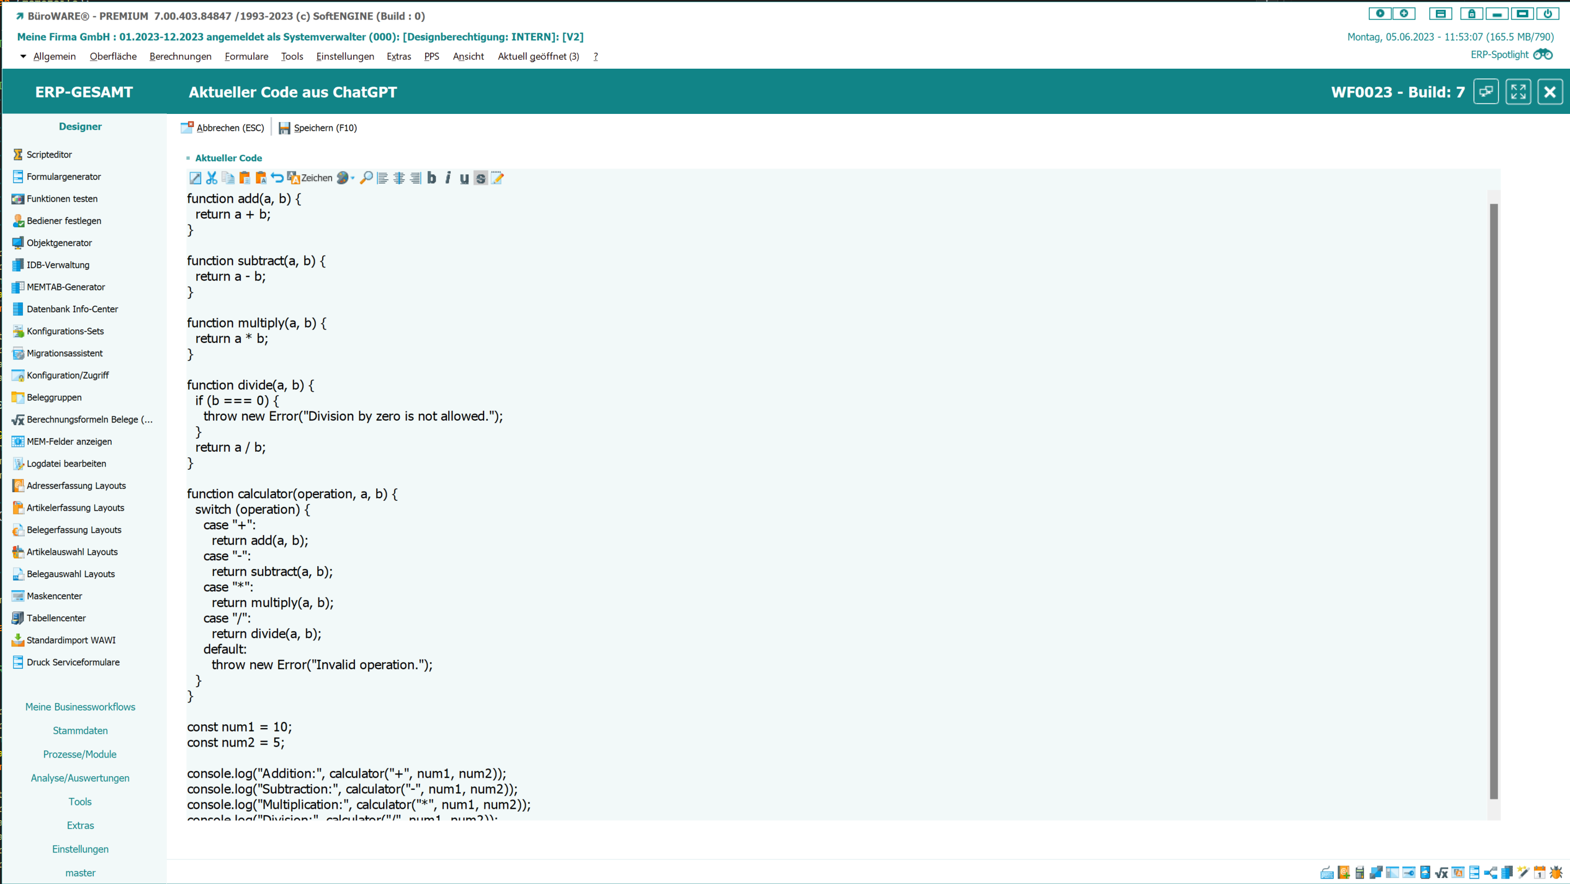
Task: Open the Berechnungen menu
Action: click(180, 56)
